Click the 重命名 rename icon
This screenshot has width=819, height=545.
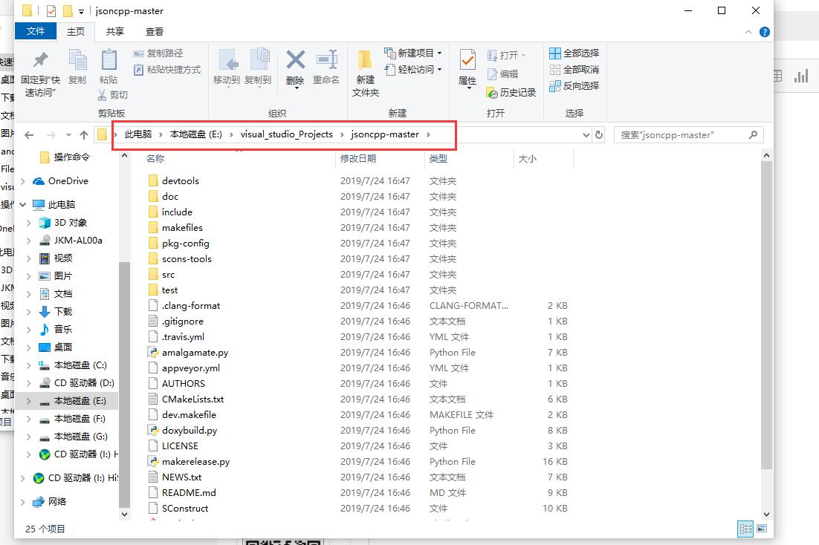point(326,68)
